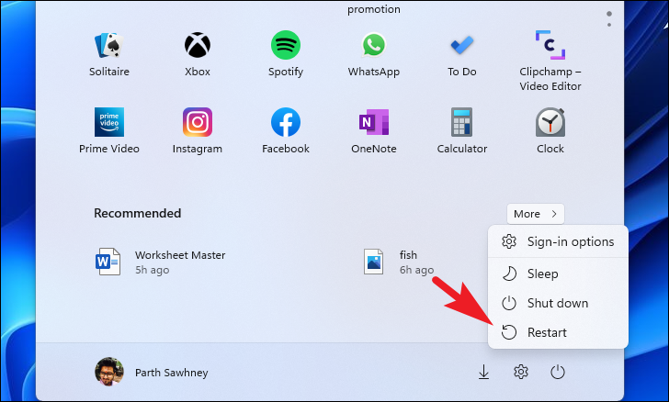Open Settings via the gear icon
669x402 pixels.
point(520,372)
